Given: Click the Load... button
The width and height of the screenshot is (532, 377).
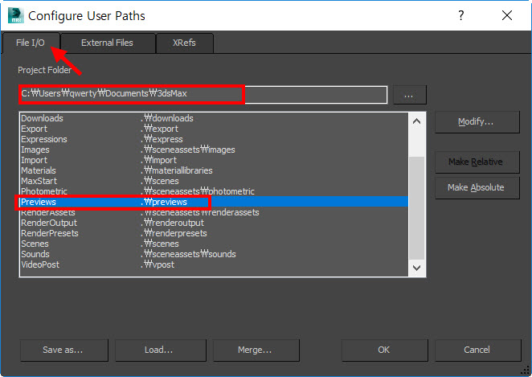Looking at the screenshot, I should pos(160,350).
